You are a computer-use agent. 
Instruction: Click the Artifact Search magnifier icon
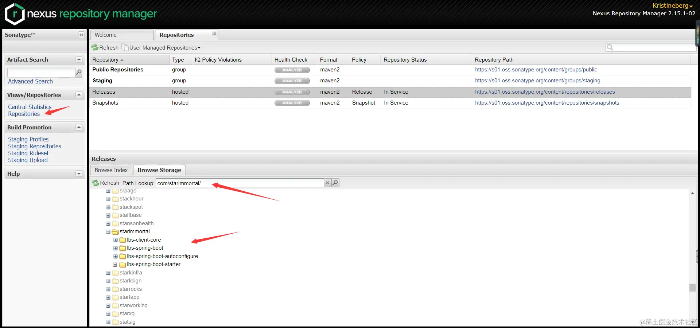tap(78, 73)
